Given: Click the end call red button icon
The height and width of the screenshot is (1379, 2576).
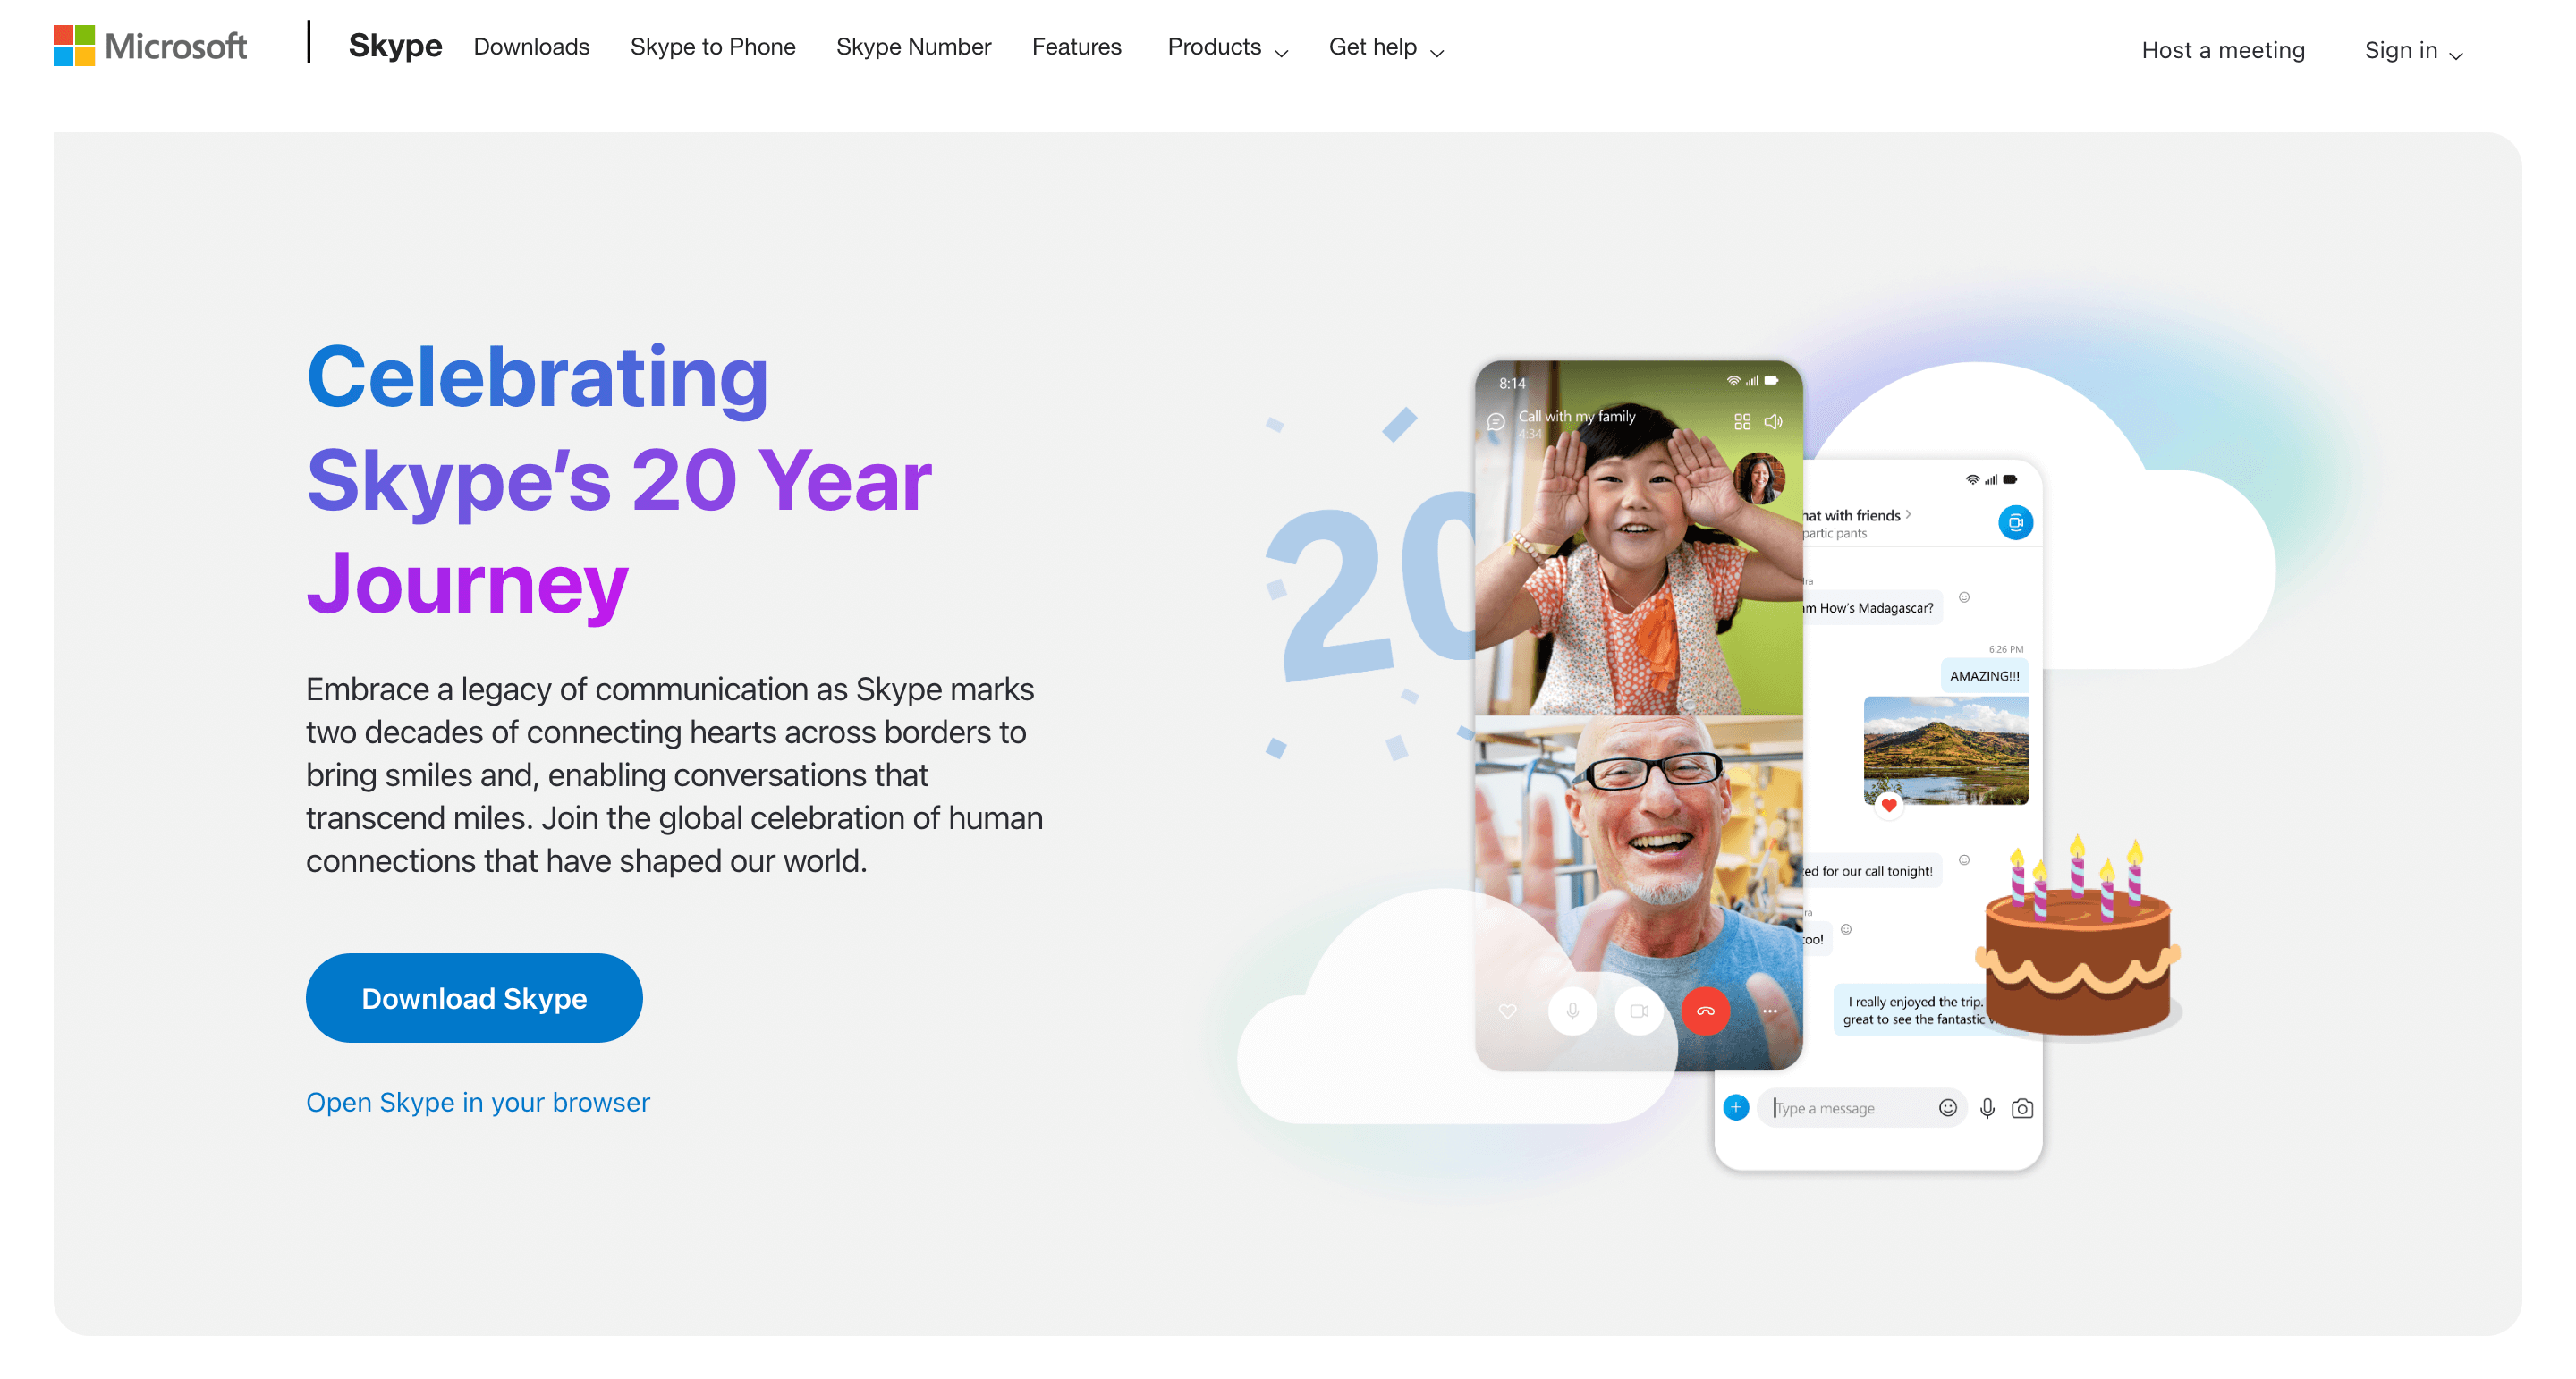Looking at the screenshot, I should [1706, 1010].
